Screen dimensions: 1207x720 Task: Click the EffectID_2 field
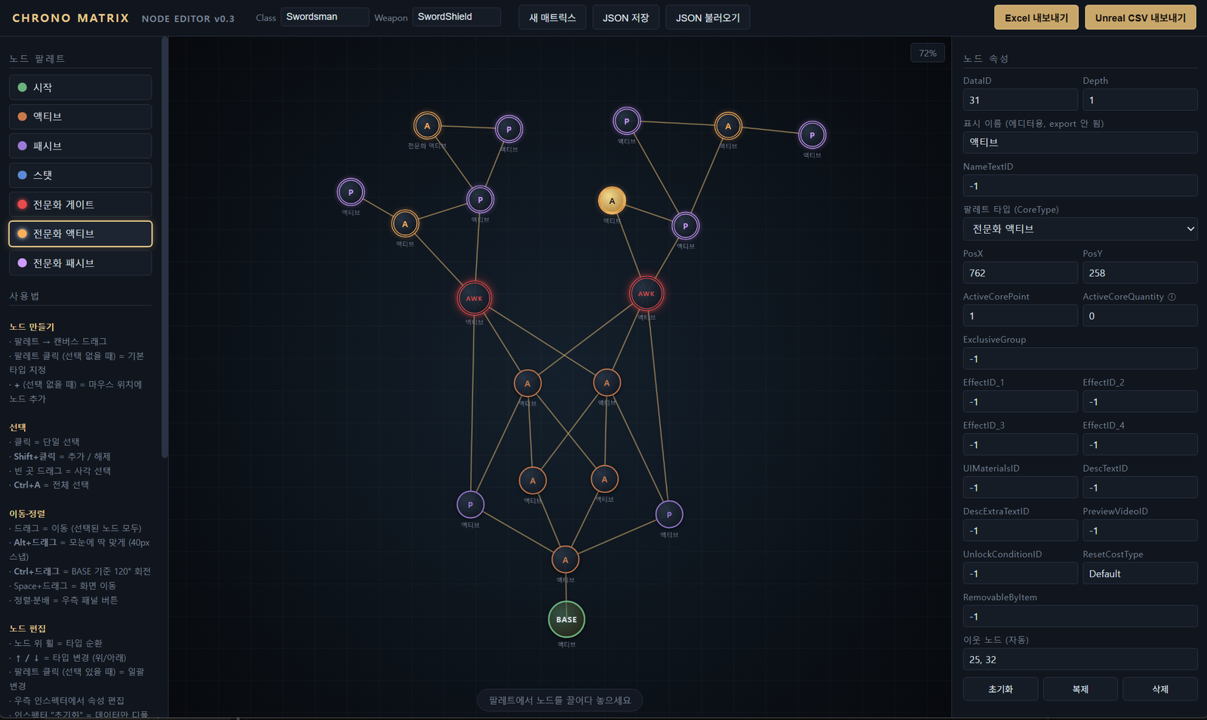click(x=1140, y=402)
